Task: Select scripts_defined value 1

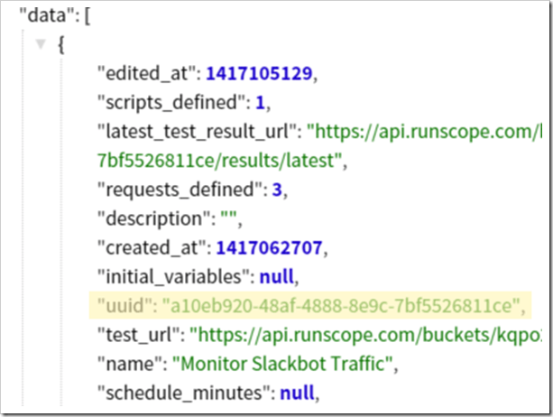Action: point(261,103)
